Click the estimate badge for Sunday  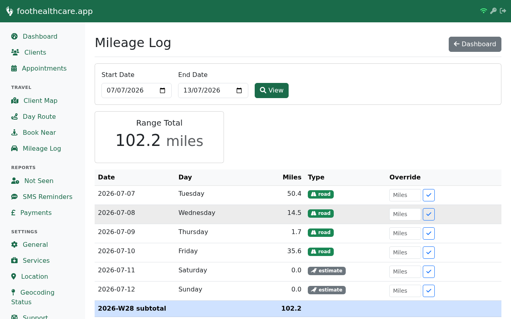pyautogui.click(x=327, y=290)
